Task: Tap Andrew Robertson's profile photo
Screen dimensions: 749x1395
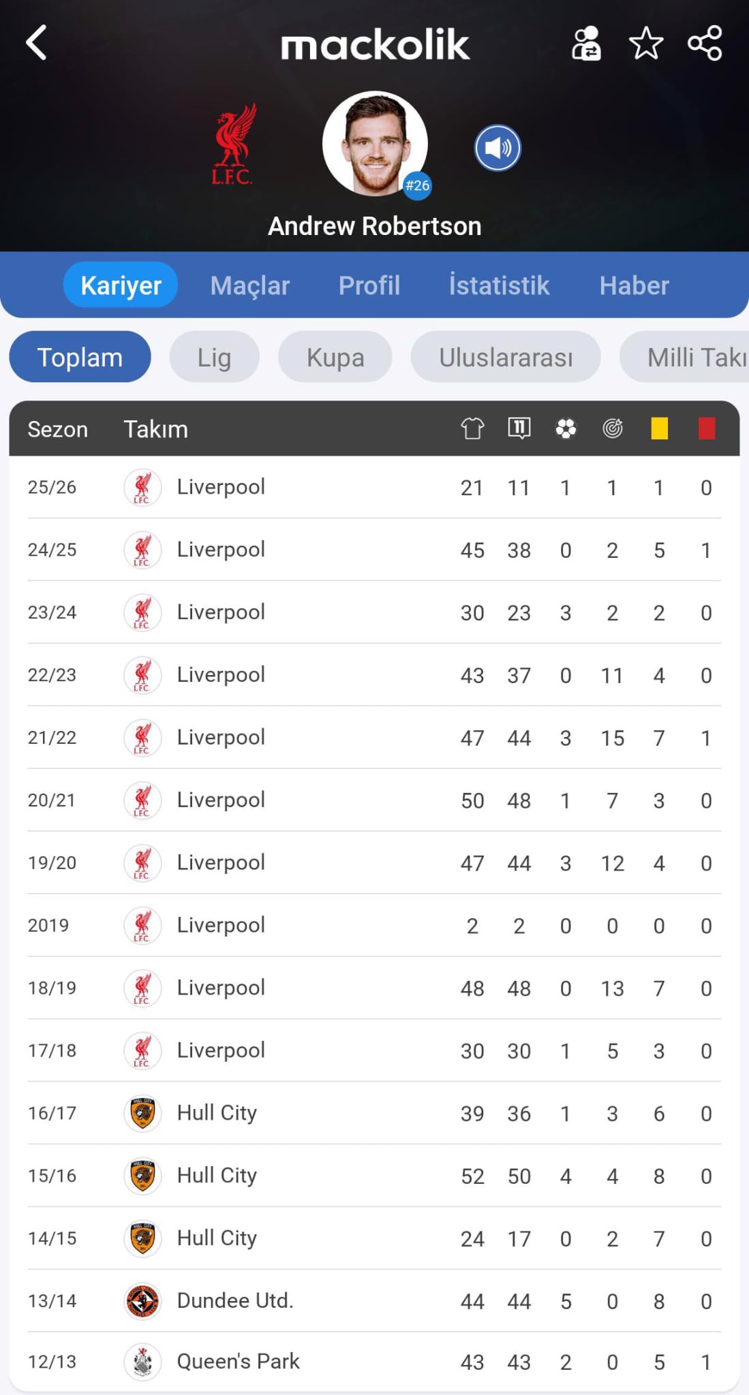Action: [x=375, y=144]
